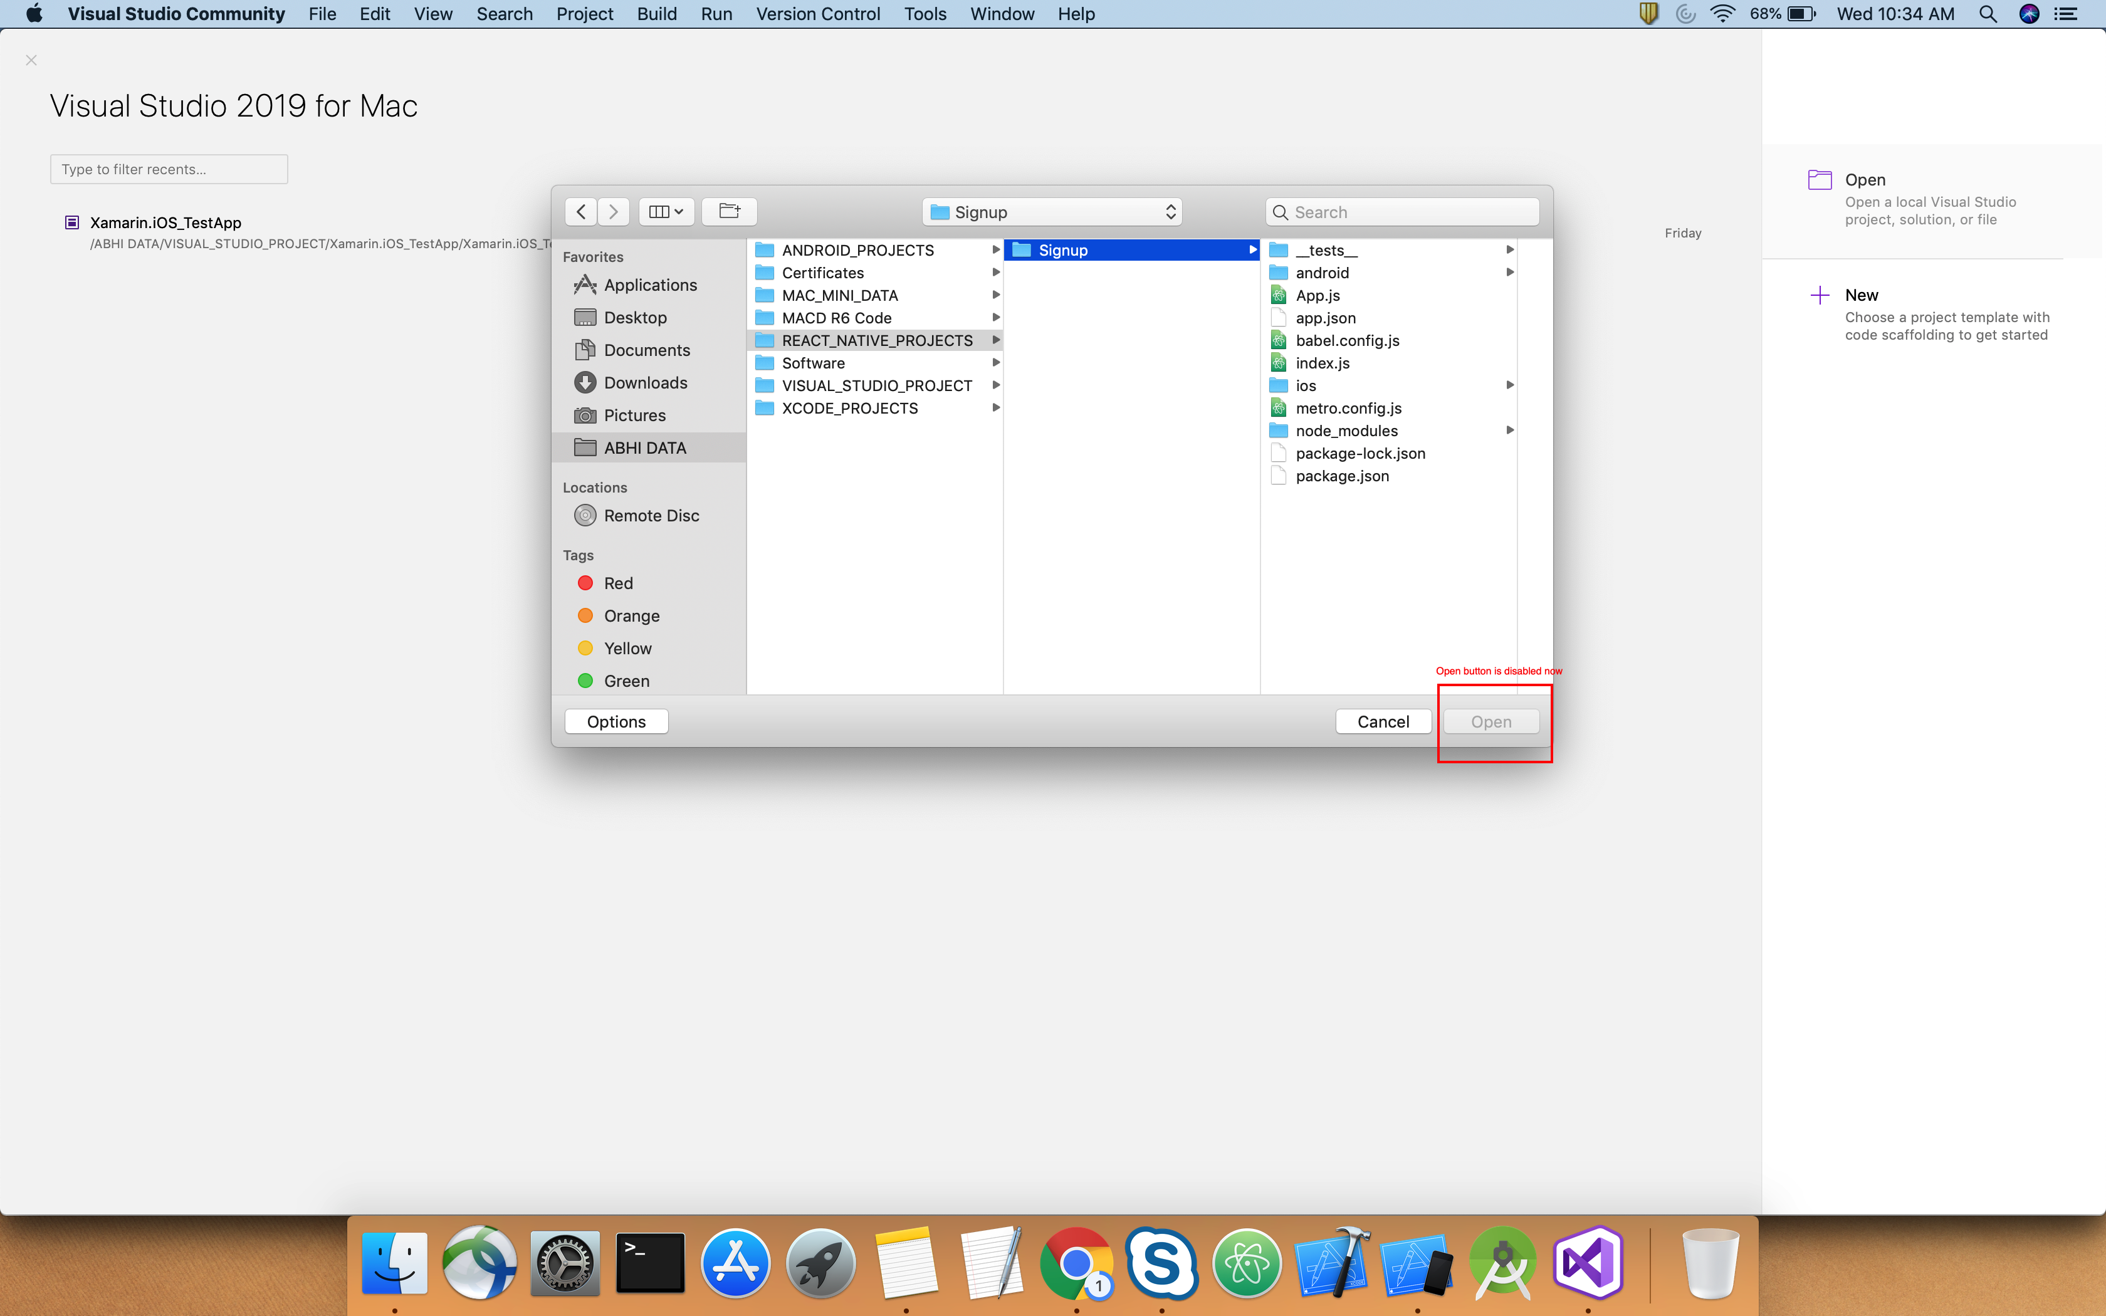
Task: Expand VISUAL_STUDIO_PROJECT folder arrow
Action: point(995,385)
